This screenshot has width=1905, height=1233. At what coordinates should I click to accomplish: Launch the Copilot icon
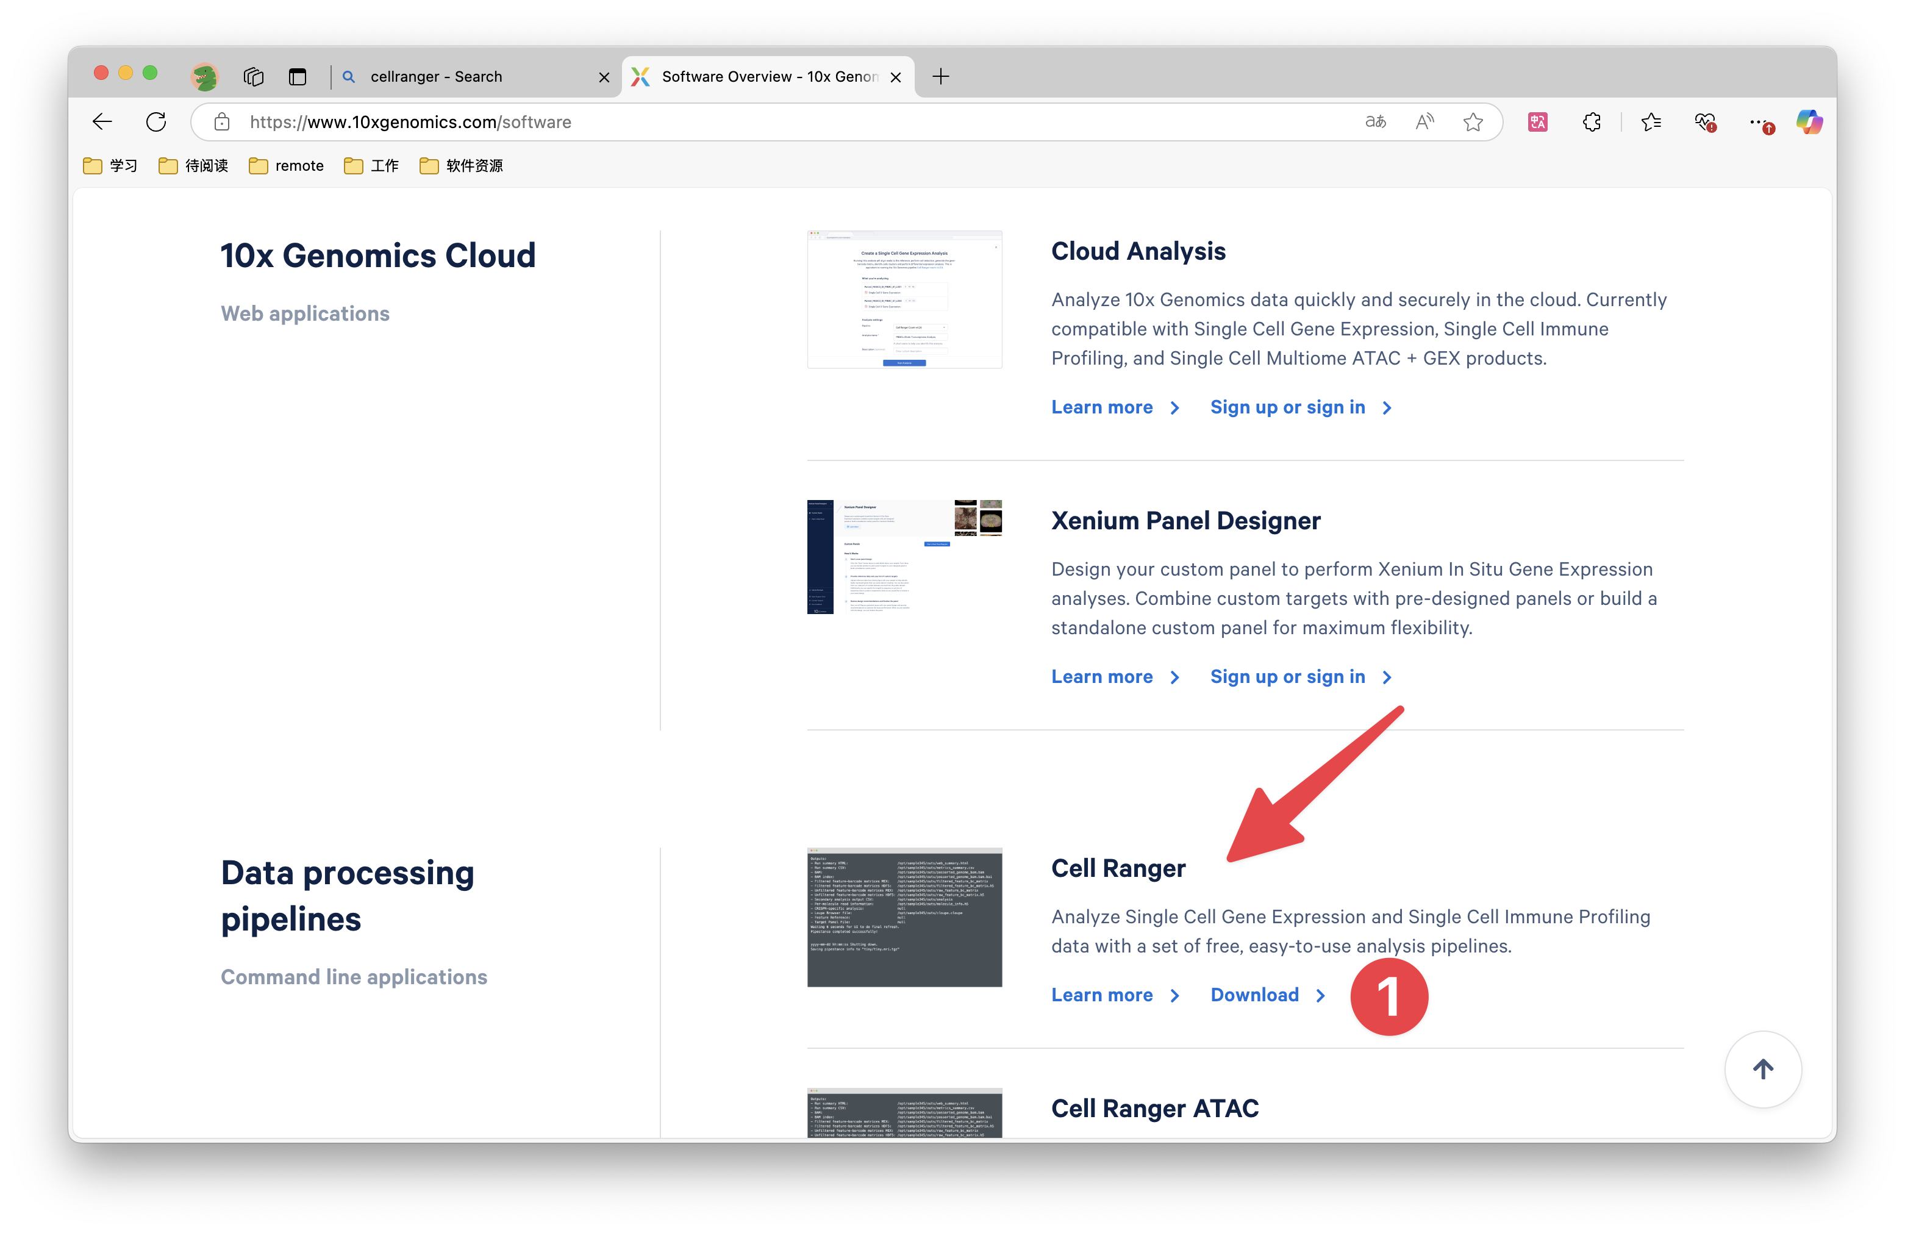coord(1809,122)
